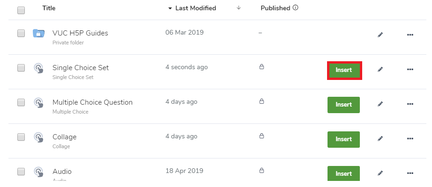Click the sort direction arrow next to Last Modified

click(x=238, y=8)
